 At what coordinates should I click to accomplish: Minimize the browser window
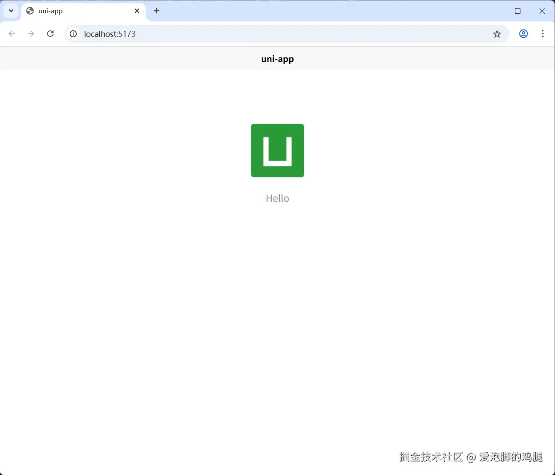point(493,11)
